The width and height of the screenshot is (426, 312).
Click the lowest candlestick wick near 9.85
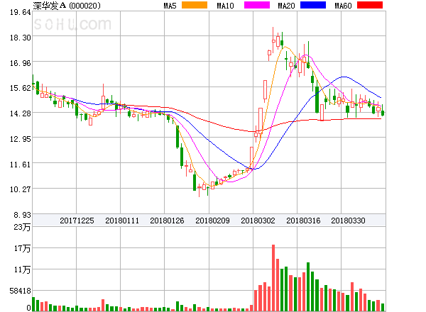(x=199, y=190)
